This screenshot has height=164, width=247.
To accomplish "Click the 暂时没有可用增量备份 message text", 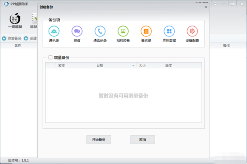I will click(x=123, y=96).
